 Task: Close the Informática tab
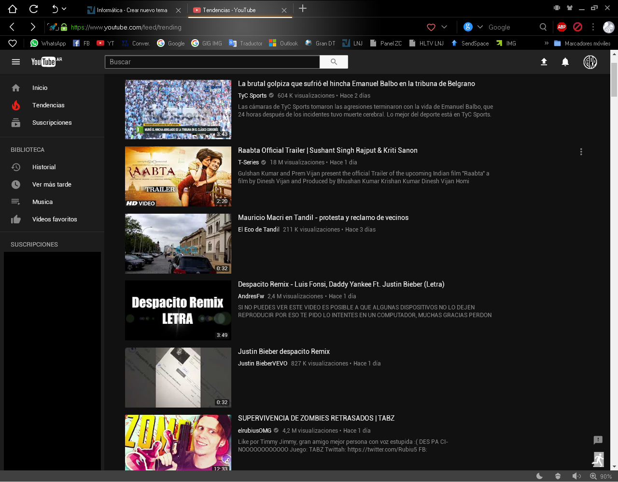coord(178,10)
